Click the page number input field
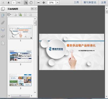The width and height of the screenshot is (108, 99). pyautogui.click(x=14, y=3)
